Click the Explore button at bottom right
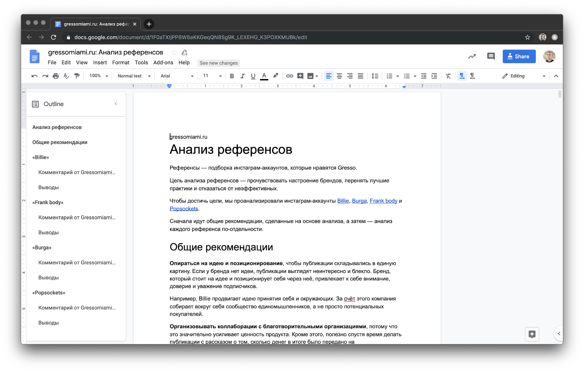 coord(532,334)
